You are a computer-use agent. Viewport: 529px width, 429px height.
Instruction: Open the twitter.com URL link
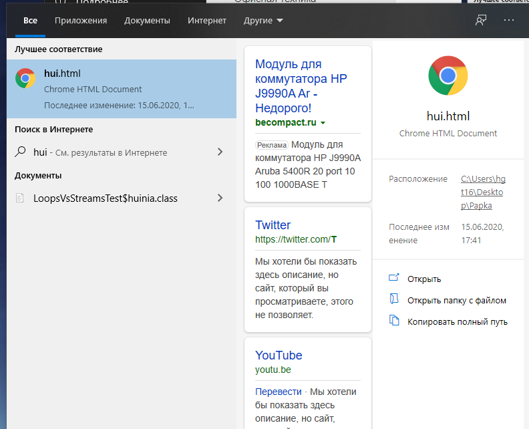tap(296, 239)
